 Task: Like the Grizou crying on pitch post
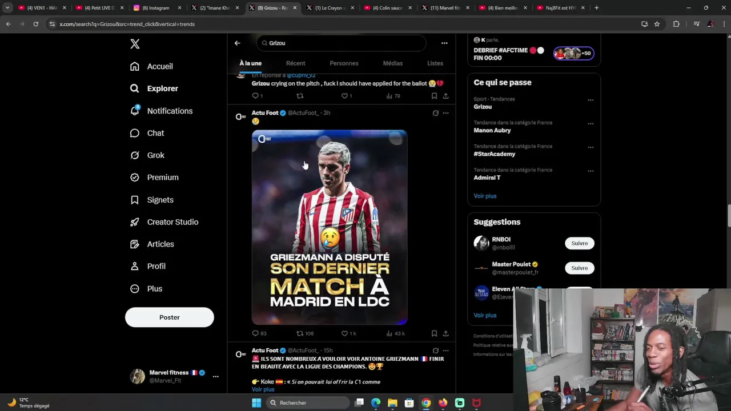(347, 96)
